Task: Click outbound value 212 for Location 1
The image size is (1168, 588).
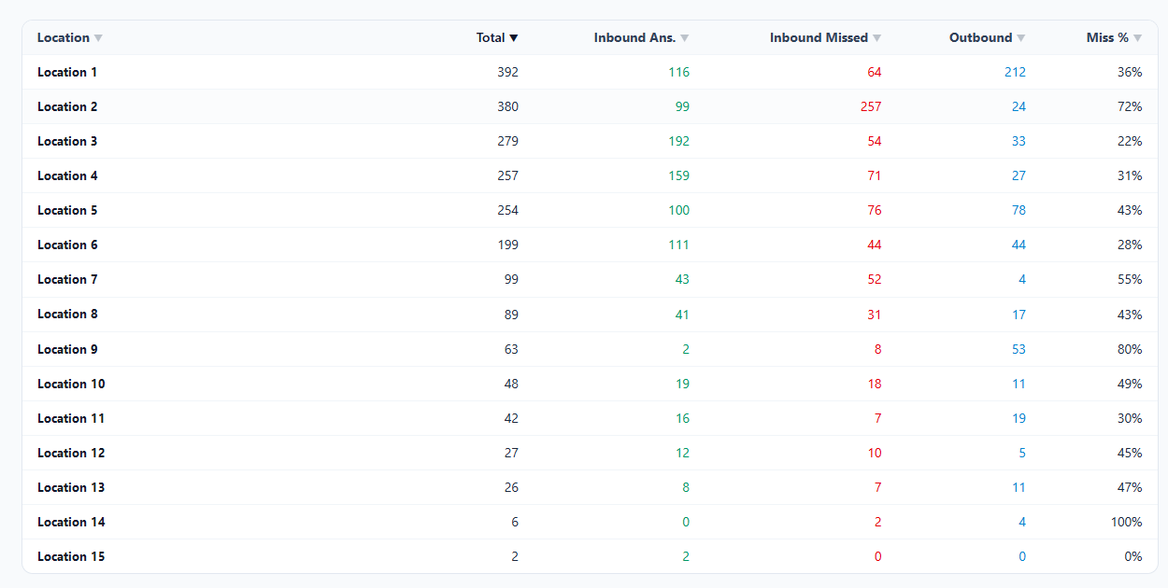Action: pos(1015,72)
